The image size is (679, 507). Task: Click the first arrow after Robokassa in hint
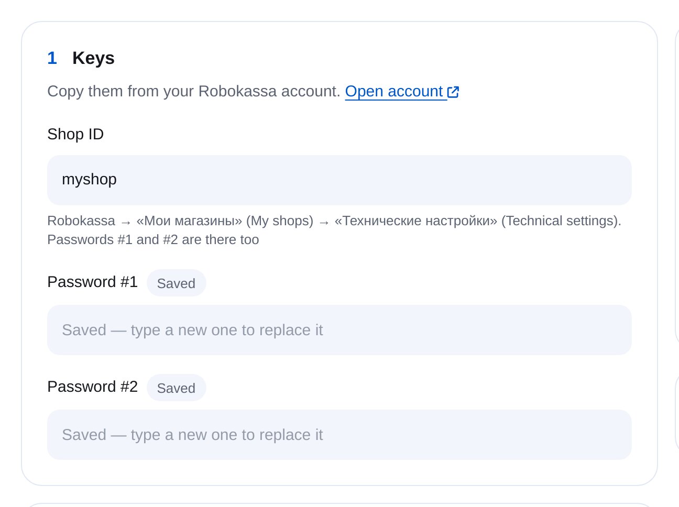click(x=126, y=222)
